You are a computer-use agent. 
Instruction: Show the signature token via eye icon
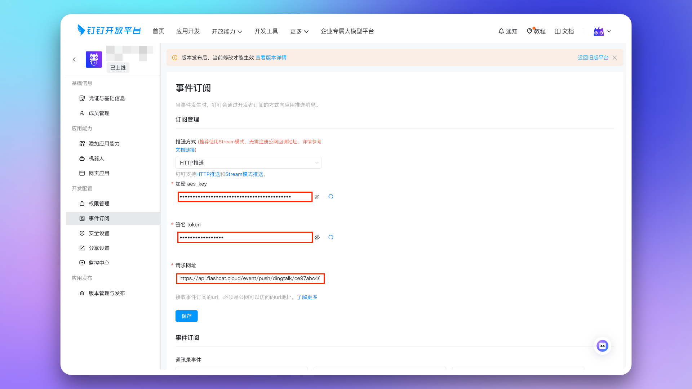pos(317,237)
